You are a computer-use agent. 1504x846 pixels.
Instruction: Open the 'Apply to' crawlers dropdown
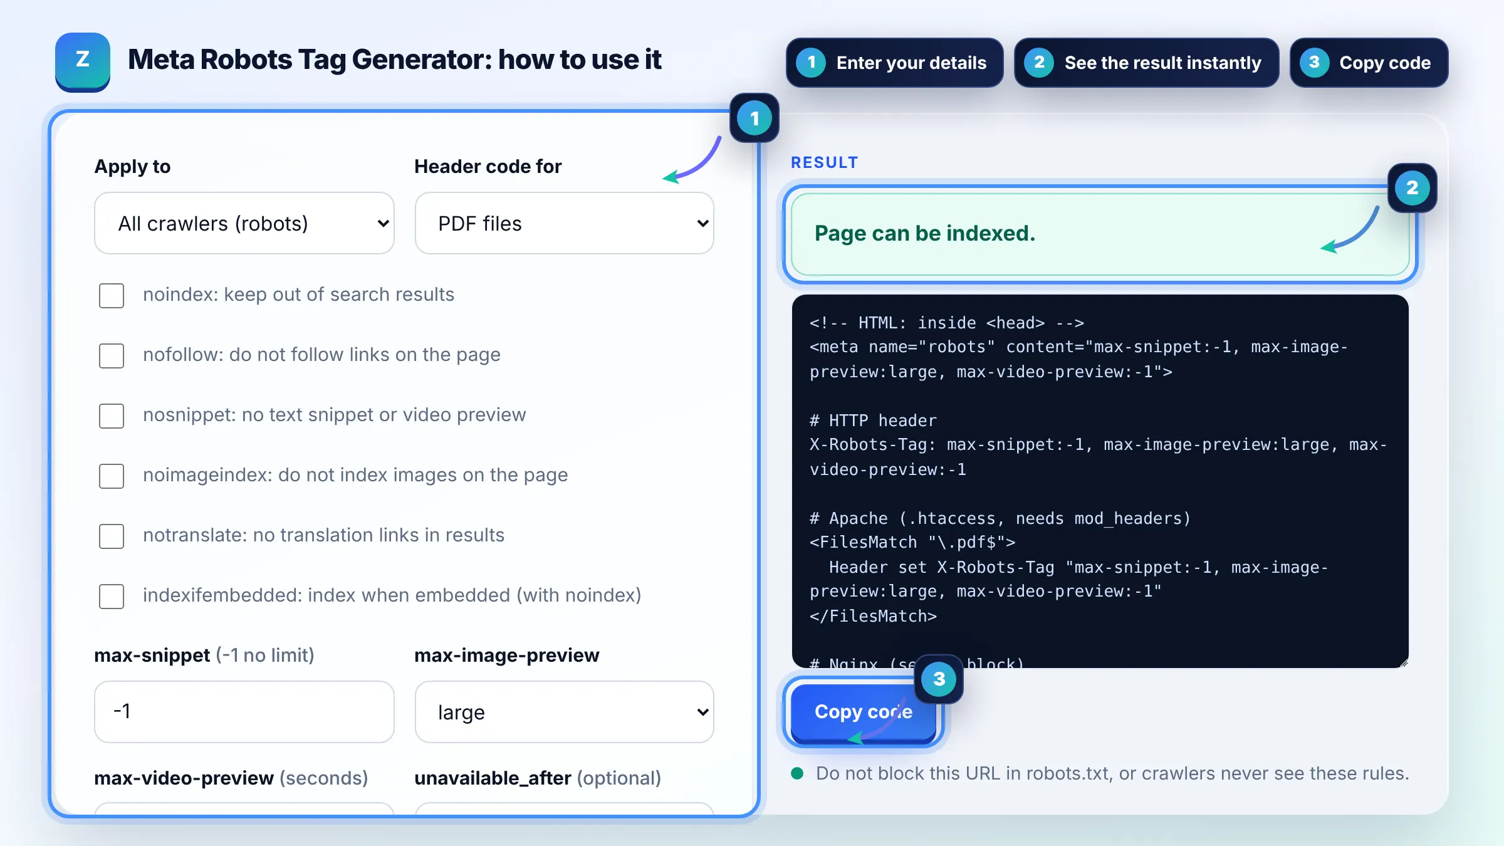[244, 223]
